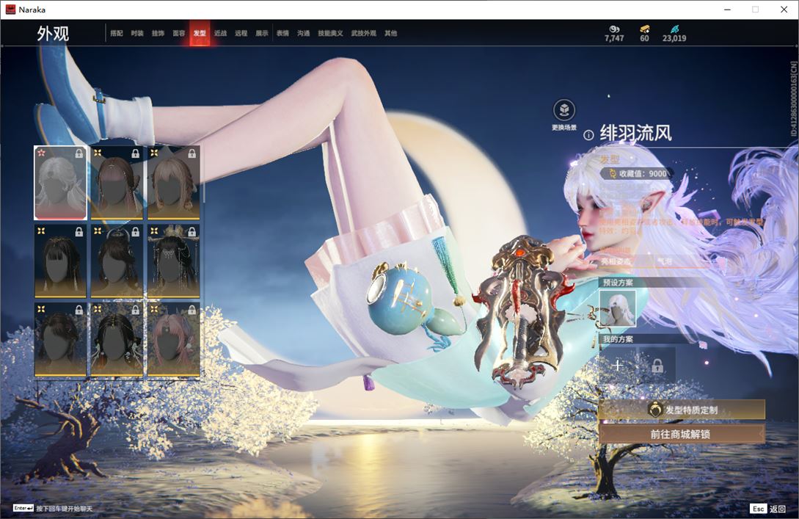This screenshot has width=799, height=519.
Task: Open the 挂饰 accessories tab
Action: click(x=158, y=33)
